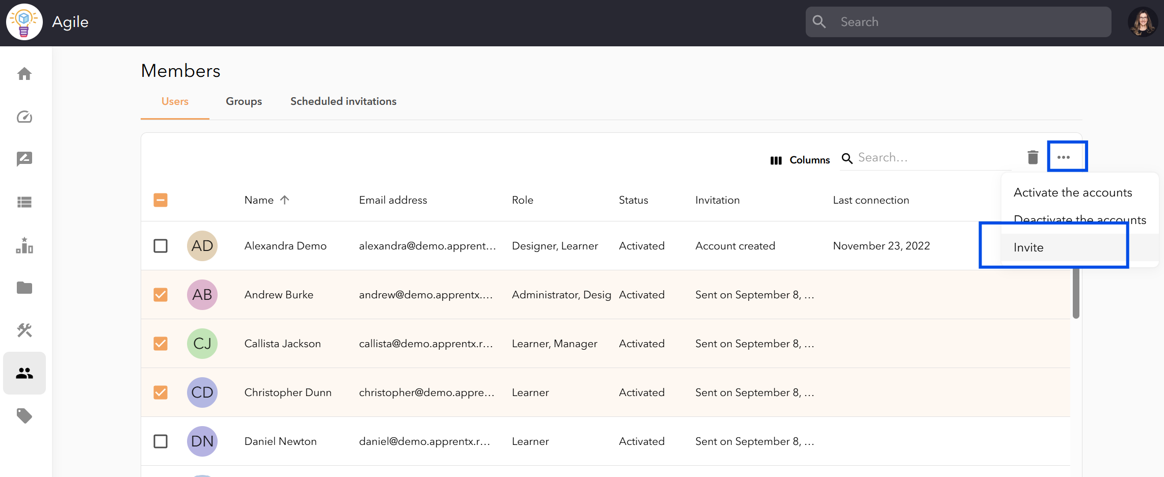Toggle the select-all header checkbox

(161, 200)
